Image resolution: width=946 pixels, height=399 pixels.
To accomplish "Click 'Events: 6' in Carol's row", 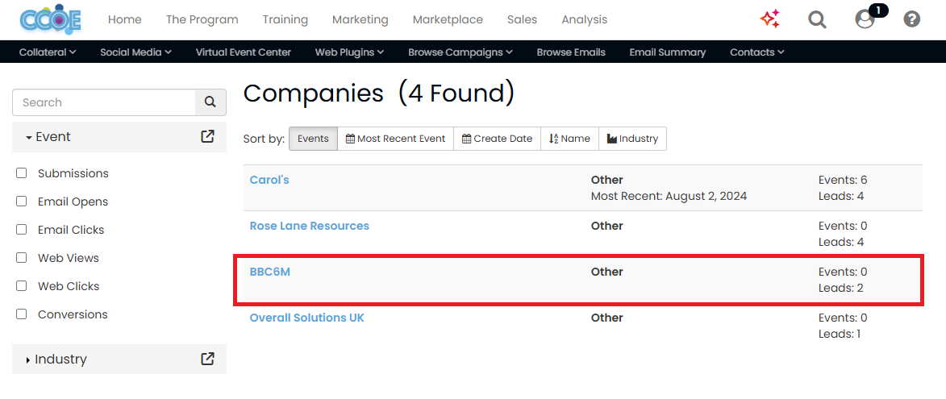I will click(x=843, y=181).
